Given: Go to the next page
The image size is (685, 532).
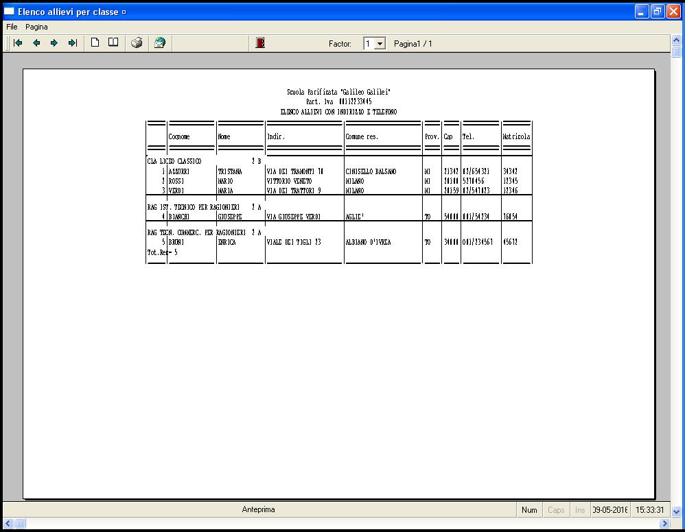Looking at the screenshot, I should coord(54,43).
